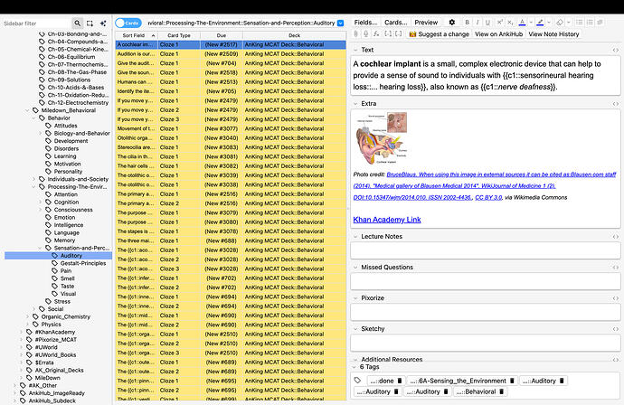624x405 pixels.
Task: Click the tag icon in tags editor
Action: click(358, 381)
